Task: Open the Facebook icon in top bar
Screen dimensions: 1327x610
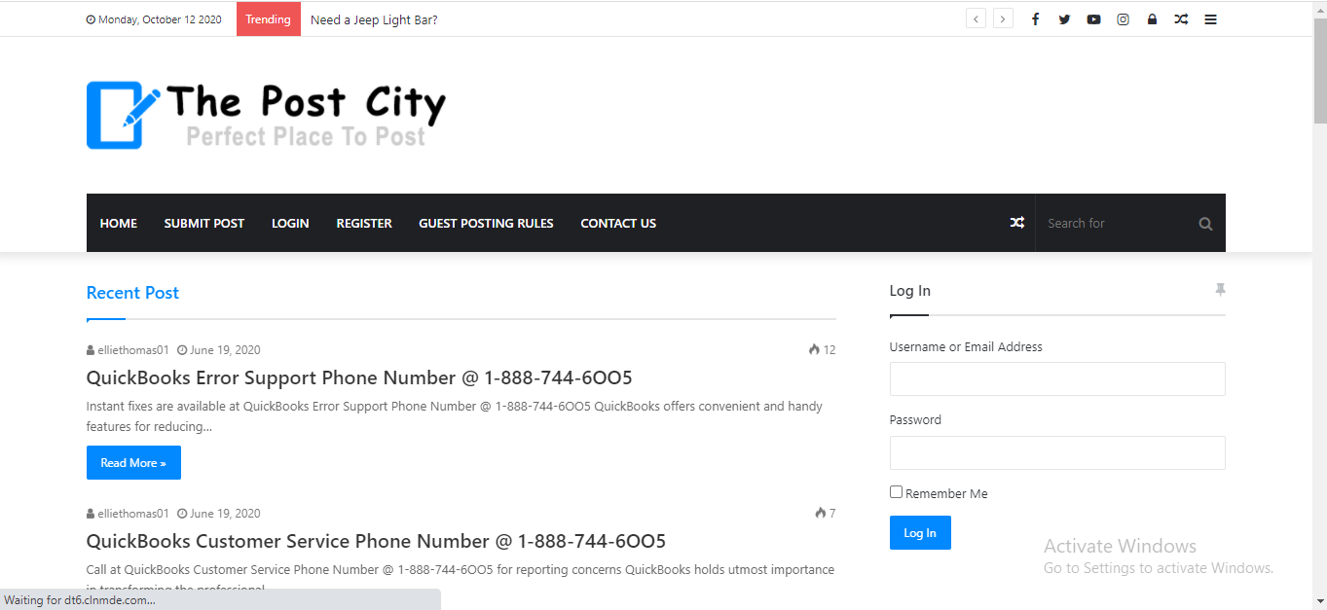Action: click(1035, 19)
